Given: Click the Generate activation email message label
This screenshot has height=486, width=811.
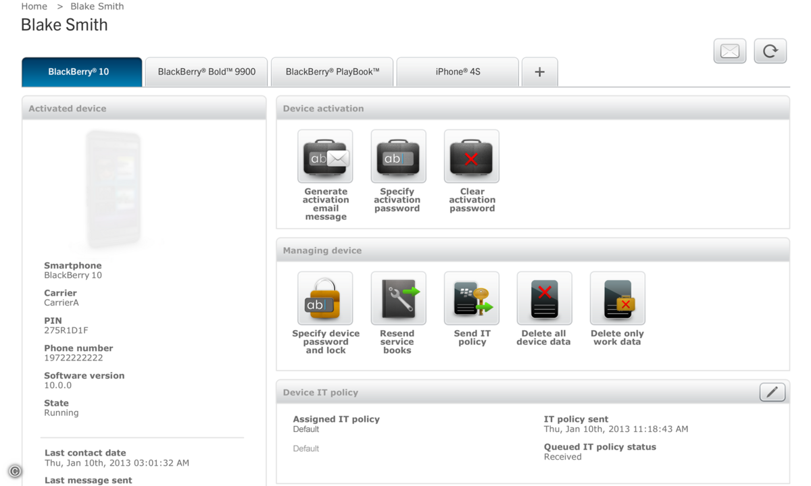Looking at the screenshot, I should (x=326, y=204).
